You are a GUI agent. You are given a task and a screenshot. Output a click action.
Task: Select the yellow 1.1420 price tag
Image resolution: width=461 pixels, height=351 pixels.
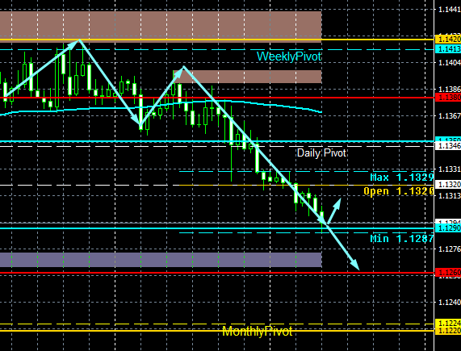pyautogui.click(x=448, y=39)
